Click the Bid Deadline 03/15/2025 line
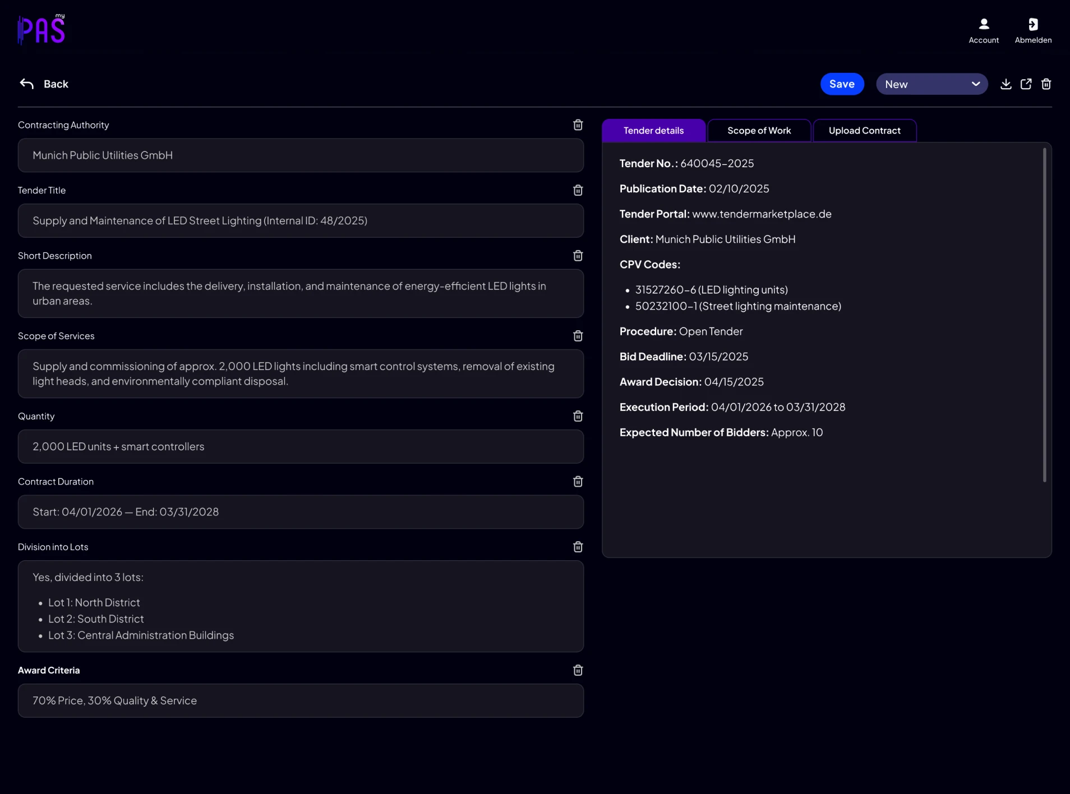 click(684, 357)
